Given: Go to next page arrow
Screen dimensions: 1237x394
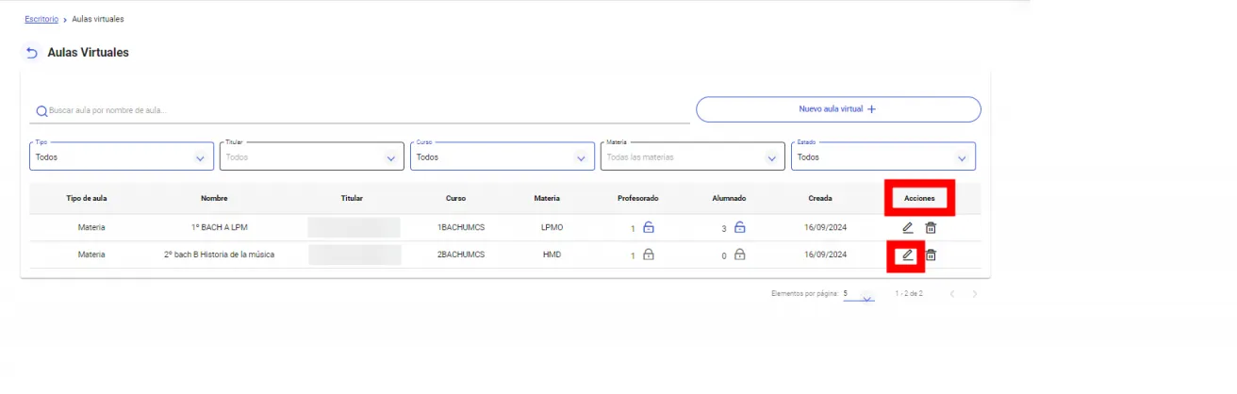Looking at the screenshot, I should (x=975, y=294).
